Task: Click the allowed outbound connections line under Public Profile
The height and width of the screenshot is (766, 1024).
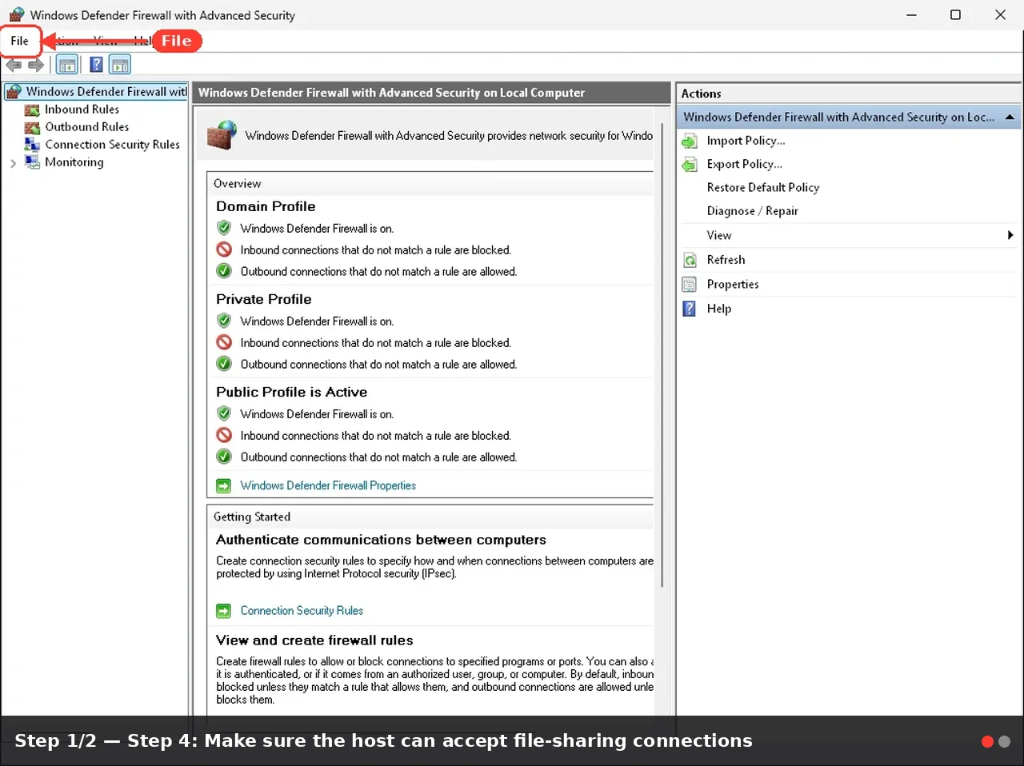Action: click(x=379, y=457)
